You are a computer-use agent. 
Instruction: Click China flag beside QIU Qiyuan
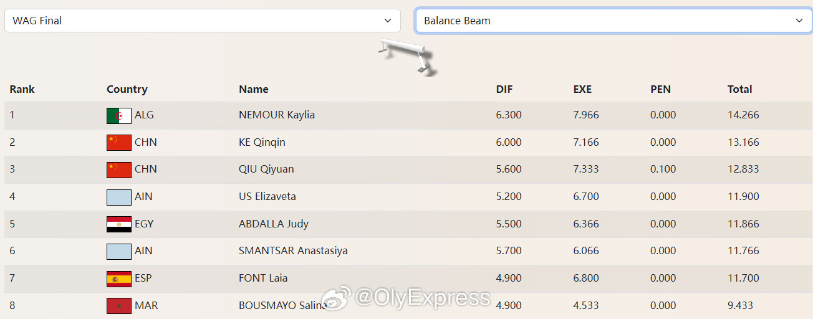pos(118,169)
